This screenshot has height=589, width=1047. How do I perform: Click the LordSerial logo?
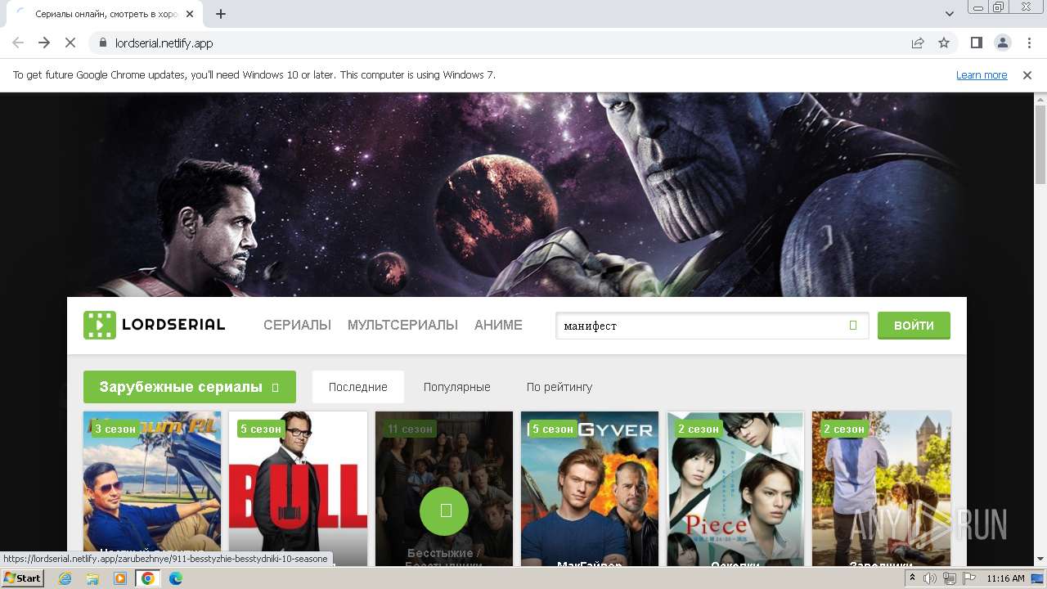pos(154,325)
